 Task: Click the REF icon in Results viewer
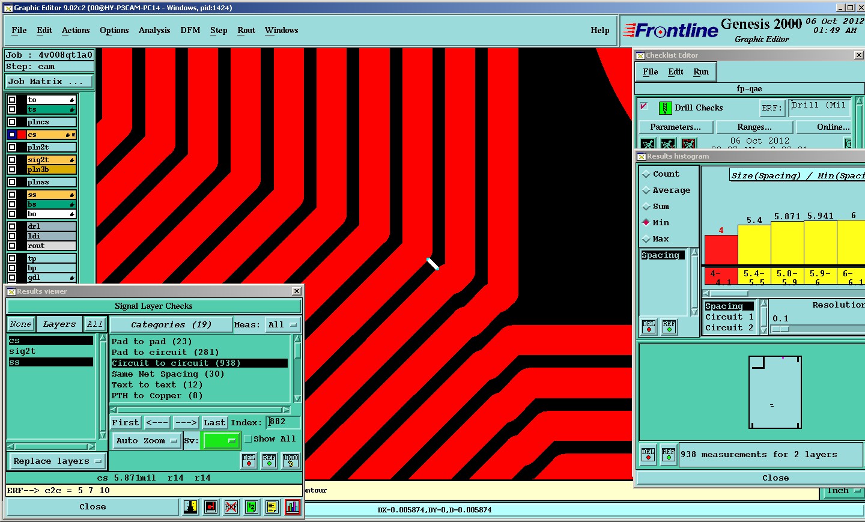(269, 461)
